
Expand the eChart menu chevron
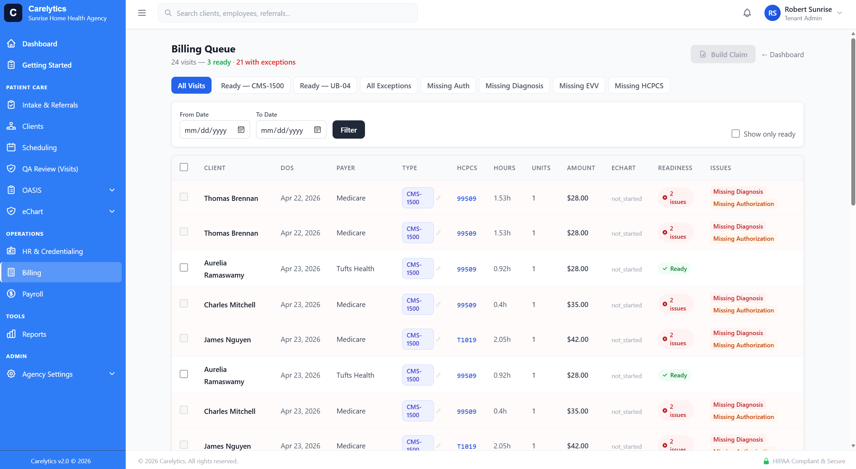112,211
